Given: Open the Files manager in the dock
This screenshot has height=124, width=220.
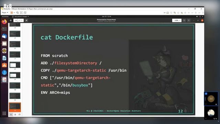Looking at the screenshot, I should tap(4, 44).
